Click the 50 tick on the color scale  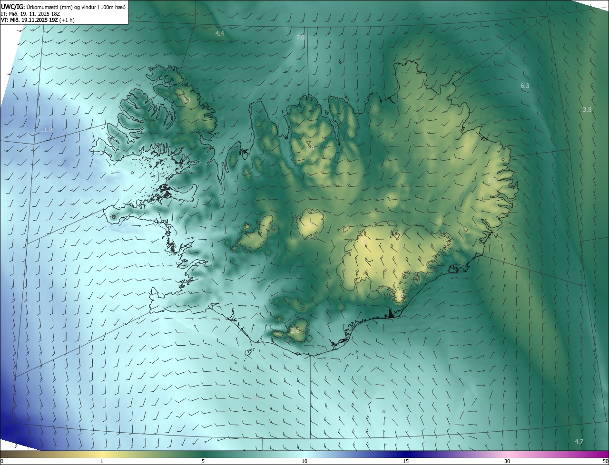605,462
